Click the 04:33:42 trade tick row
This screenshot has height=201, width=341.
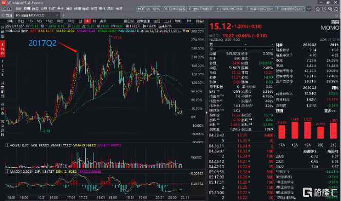click(x=241, y=135)
